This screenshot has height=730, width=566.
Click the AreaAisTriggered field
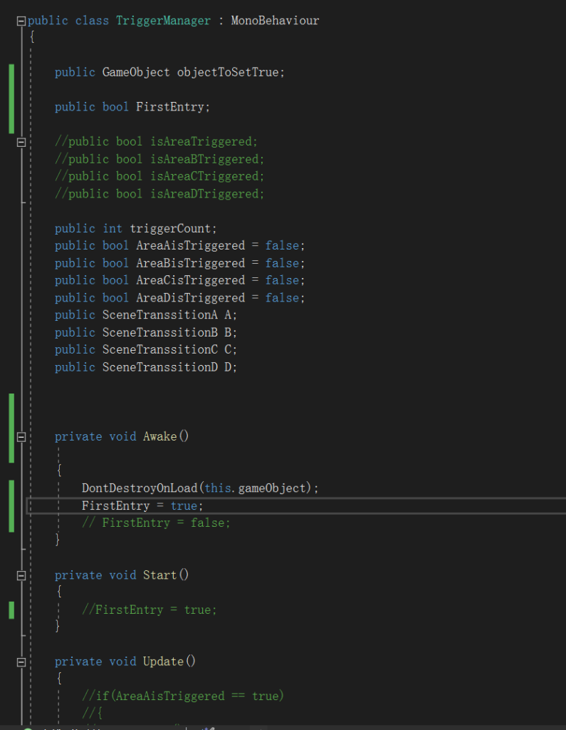pos(190,246)
